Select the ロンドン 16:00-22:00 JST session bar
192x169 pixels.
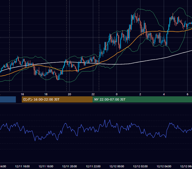(x=57, y=99)
